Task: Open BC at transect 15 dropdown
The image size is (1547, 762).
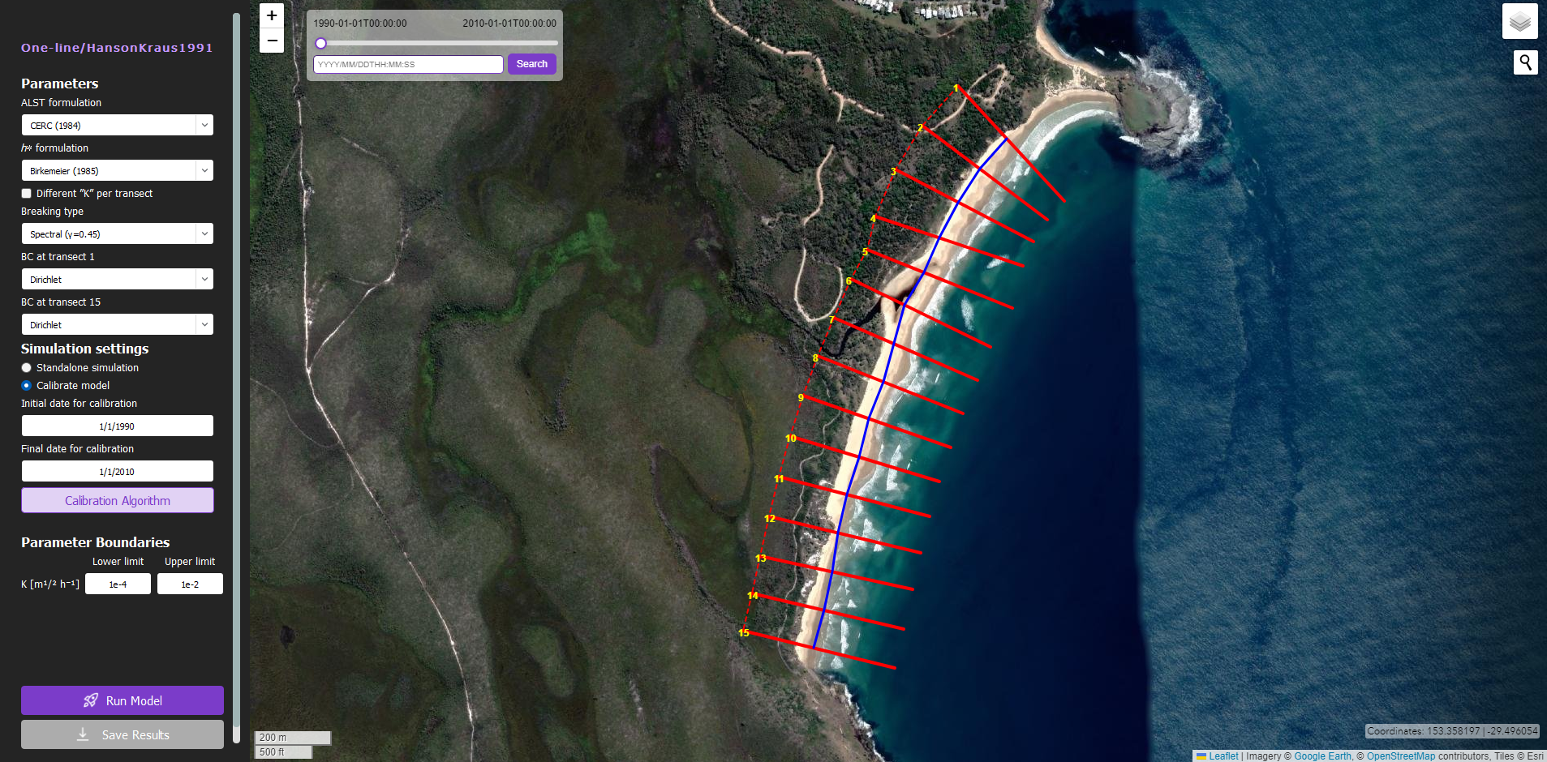Action: [x=117, y=325]
